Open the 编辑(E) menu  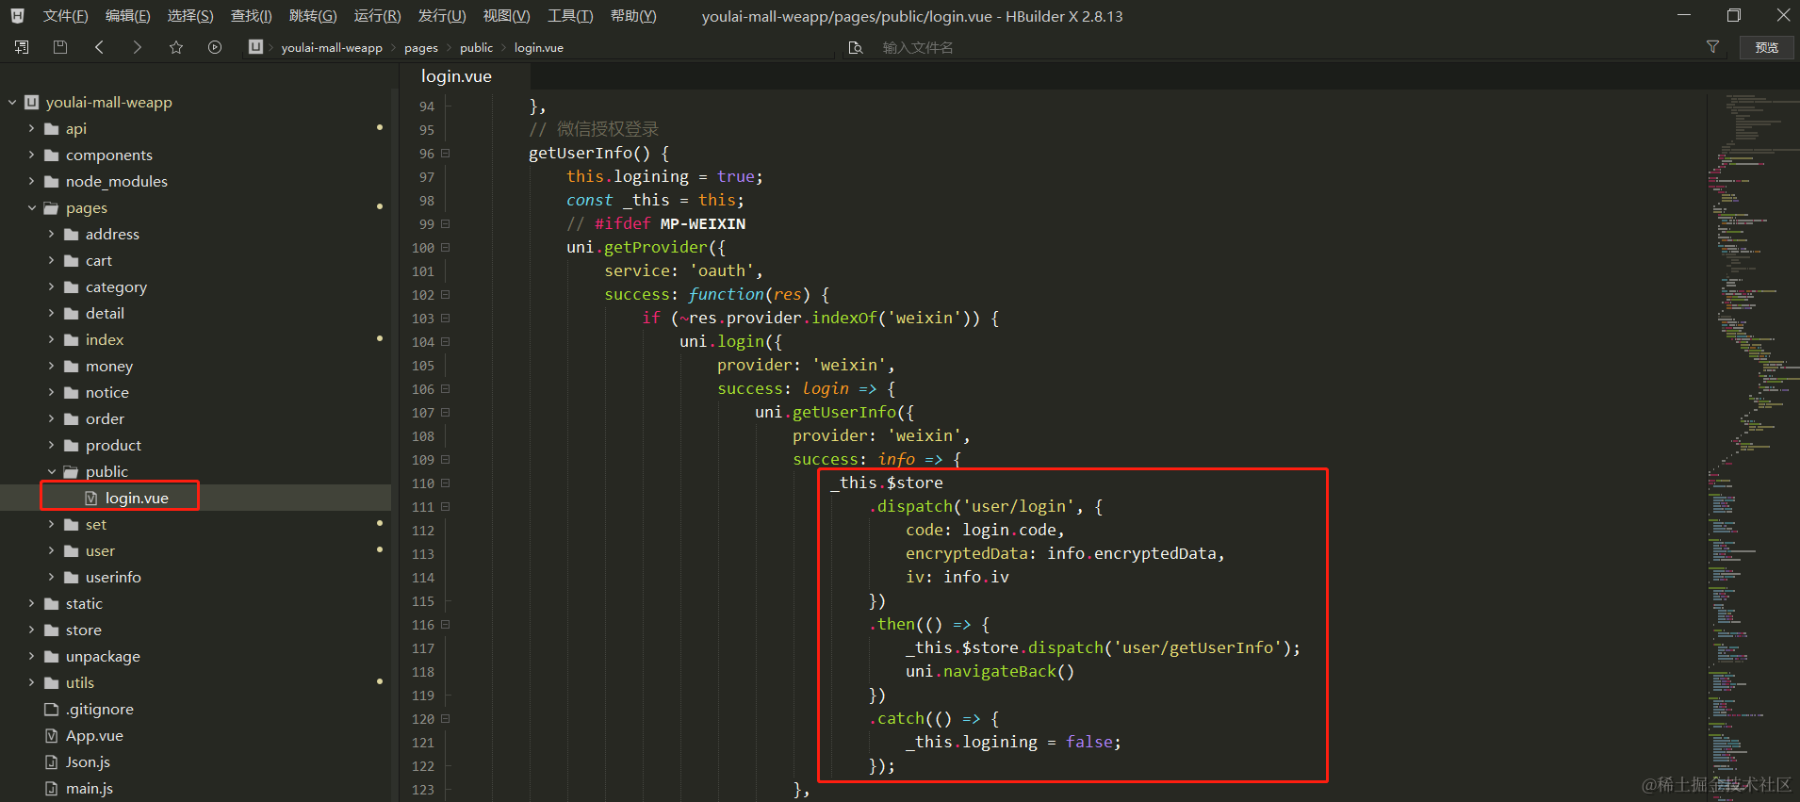(127, 16)
